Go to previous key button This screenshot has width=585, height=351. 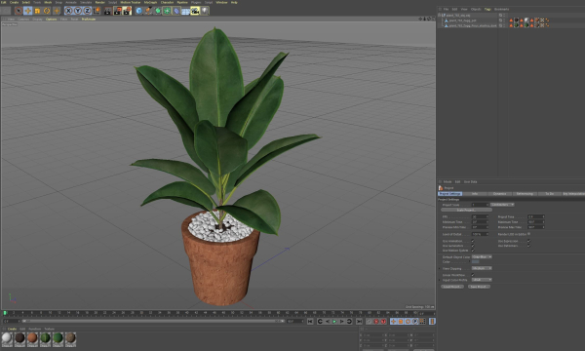(320, 321)
